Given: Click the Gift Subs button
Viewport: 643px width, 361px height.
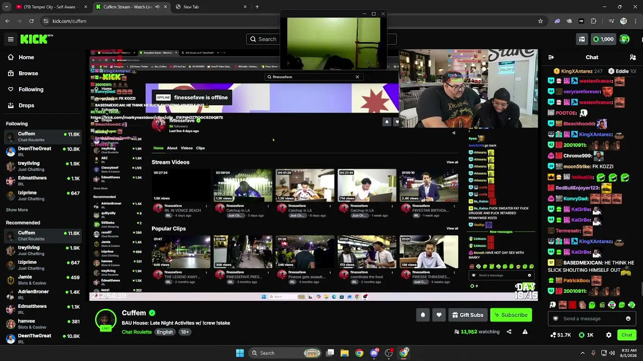Looking at the screenshot, I should coord(468,315).
